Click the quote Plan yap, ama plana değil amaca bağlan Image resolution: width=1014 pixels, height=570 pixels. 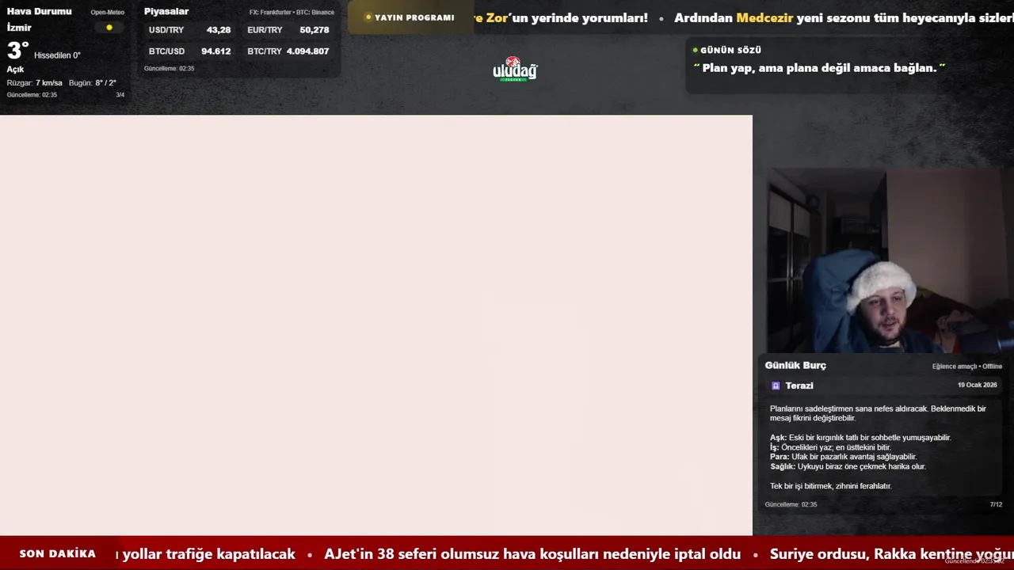(x=820, y=68)
